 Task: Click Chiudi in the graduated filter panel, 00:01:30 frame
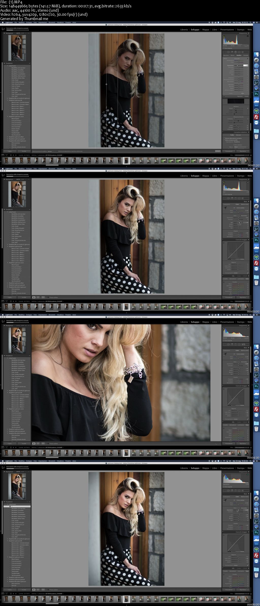[246, 96]
